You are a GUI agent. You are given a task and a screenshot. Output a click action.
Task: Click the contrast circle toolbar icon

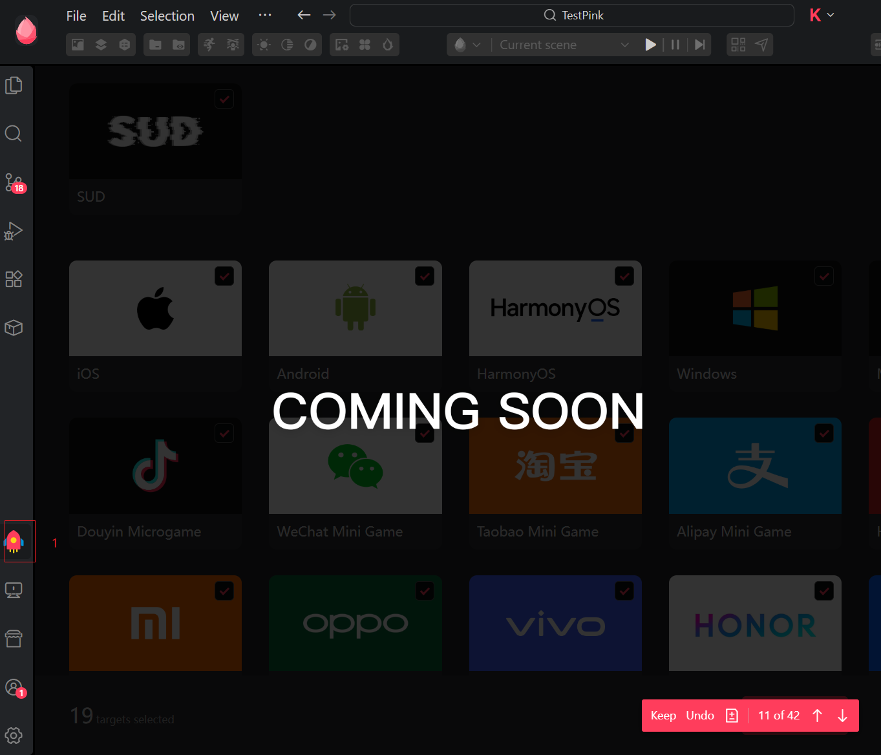(310, 45)
